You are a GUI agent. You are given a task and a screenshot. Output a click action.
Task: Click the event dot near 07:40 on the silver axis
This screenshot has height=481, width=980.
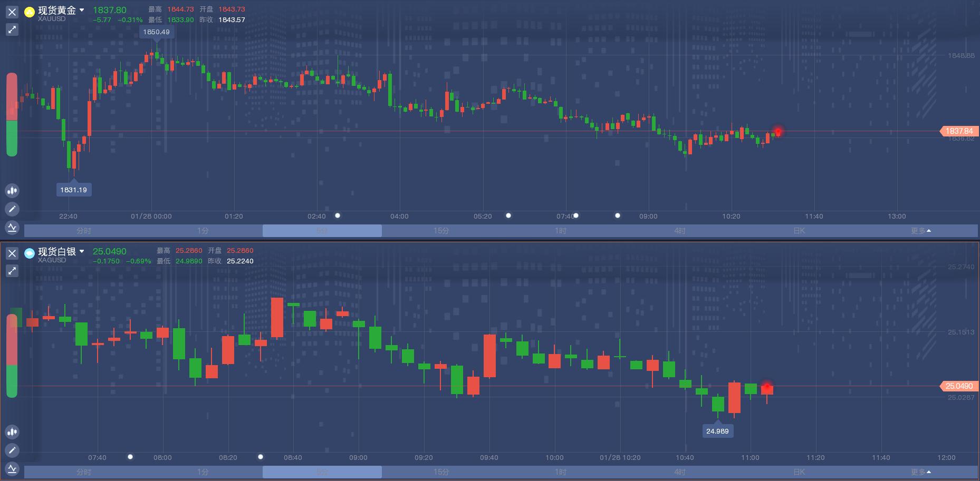point(130,457)
